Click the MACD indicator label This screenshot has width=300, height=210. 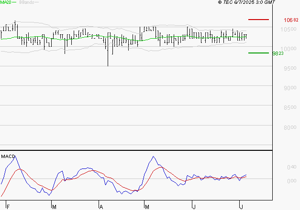pos(8,156)
